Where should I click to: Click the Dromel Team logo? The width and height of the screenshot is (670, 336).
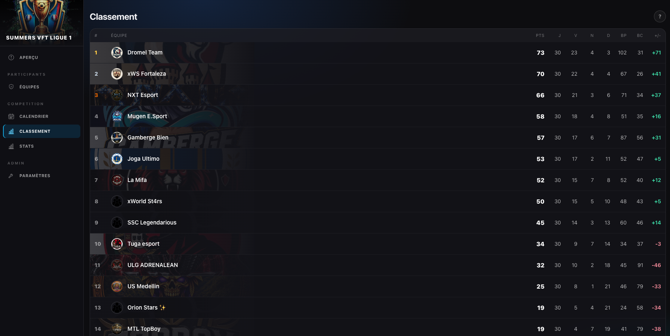coord(117,53)
